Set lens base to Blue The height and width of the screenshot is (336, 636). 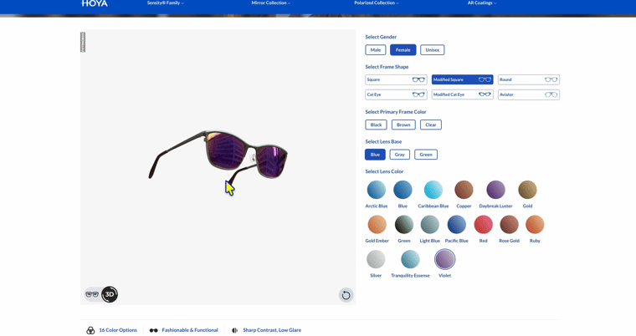(x=375, y=155)
